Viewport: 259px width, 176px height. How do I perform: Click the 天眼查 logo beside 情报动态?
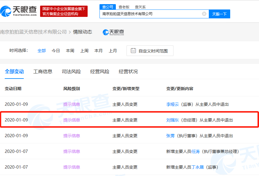113,32
